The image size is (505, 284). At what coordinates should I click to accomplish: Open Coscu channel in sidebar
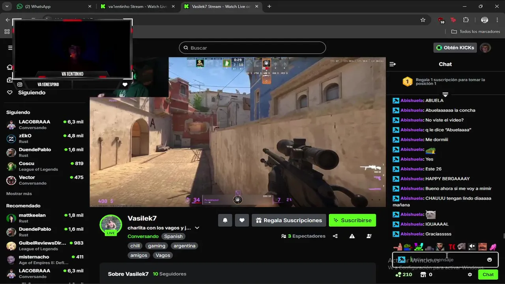pos(45,166)
